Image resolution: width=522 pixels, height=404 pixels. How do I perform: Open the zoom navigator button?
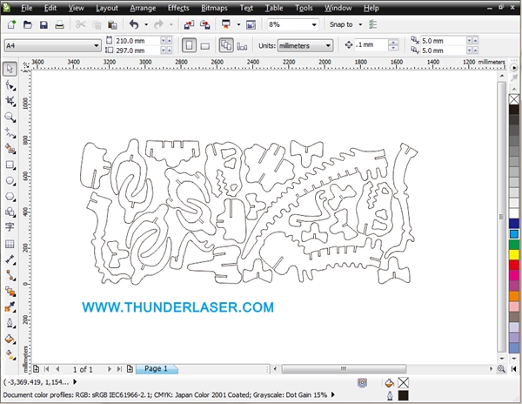[501, 368]
